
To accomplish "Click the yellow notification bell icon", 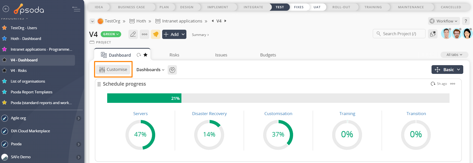I will click(x=156, y=34).
